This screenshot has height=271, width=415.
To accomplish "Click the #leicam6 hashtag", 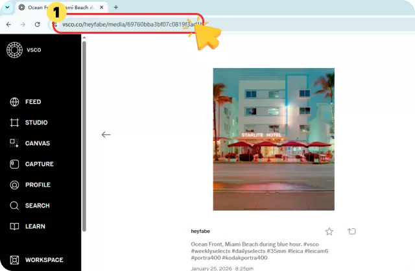I will click(x=316, y=251).
